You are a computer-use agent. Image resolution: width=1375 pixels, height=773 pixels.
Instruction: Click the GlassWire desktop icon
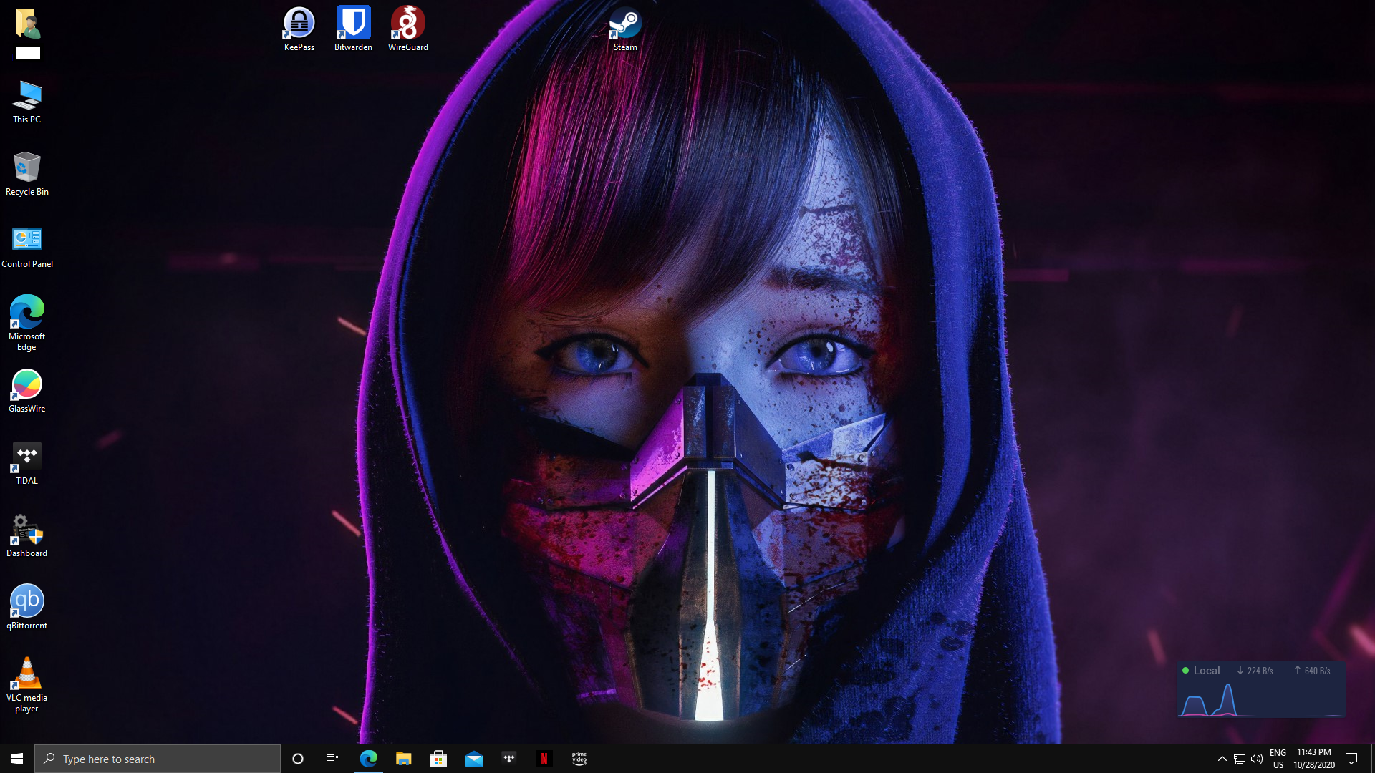pyautogui.click(x=26, y=387)
